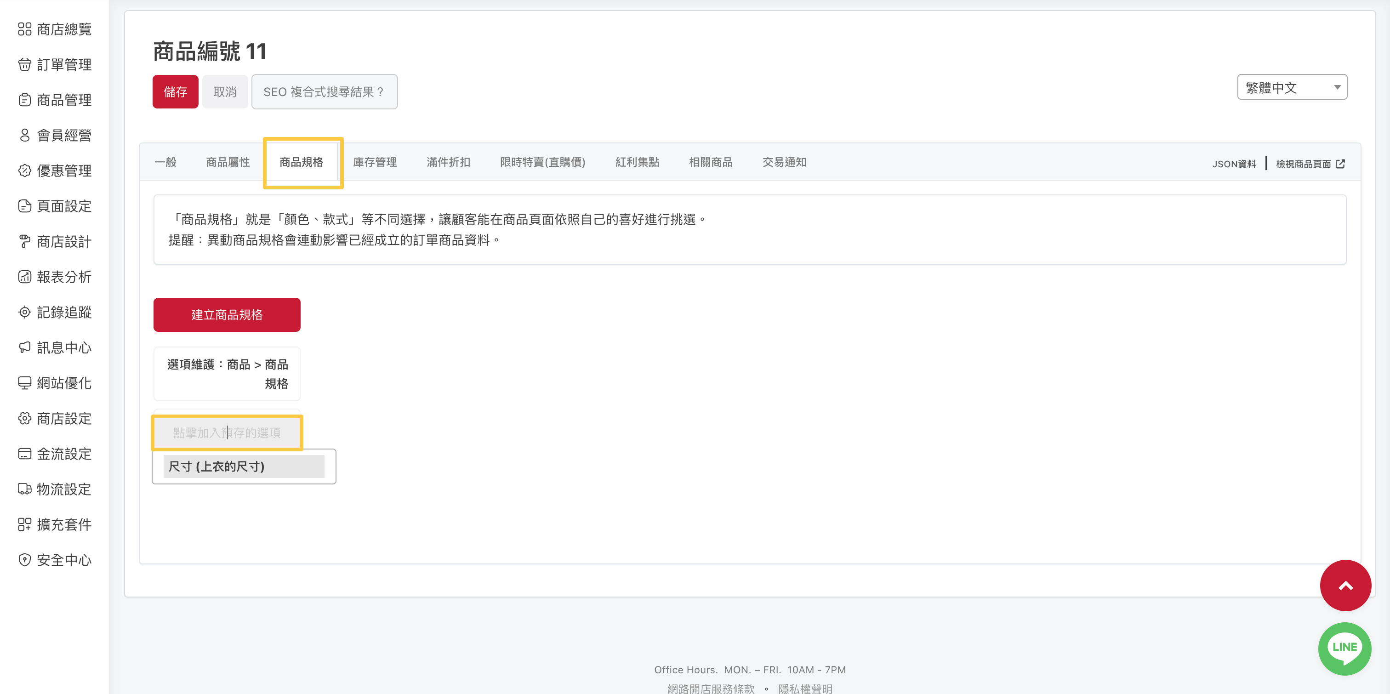Open 報表分析 chart icon

click(x=25, y=277)
